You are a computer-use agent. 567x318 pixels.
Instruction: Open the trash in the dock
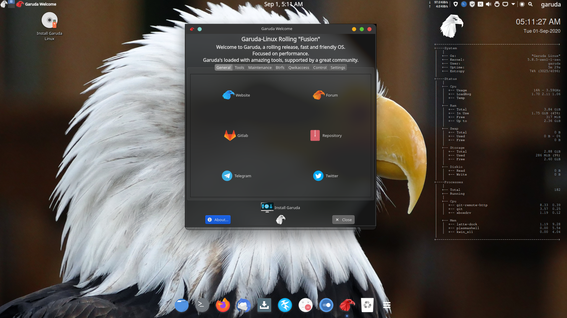pos(367,305)
